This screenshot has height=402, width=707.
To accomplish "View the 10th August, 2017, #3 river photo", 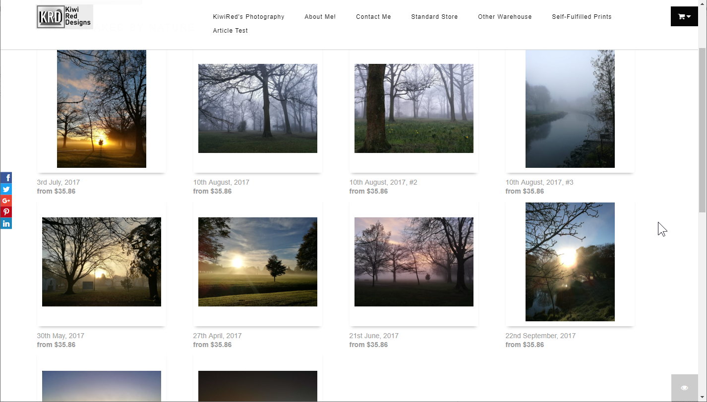I will click(x=570, y=108).
